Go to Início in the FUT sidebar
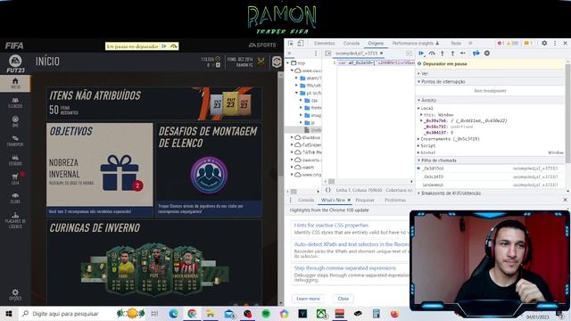Viewport: 571px width, 321px height. [15, 83]
